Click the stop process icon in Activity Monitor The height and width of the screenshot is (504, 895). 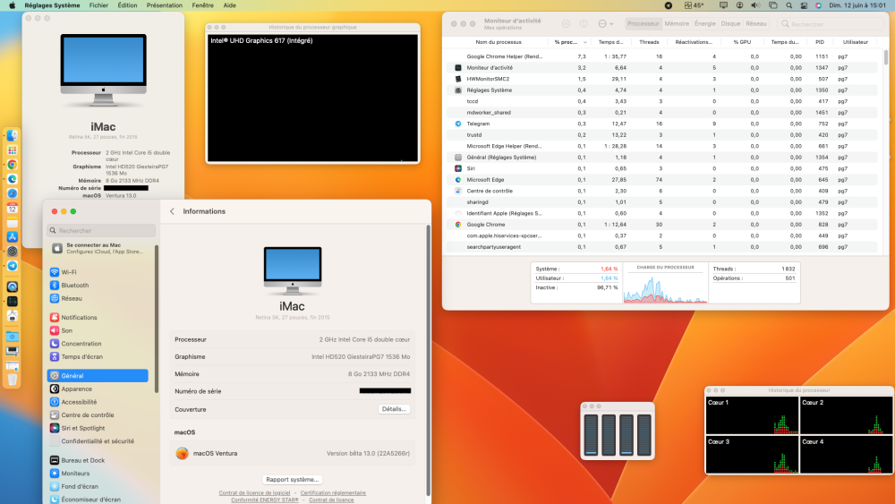[x=566, y=24]
